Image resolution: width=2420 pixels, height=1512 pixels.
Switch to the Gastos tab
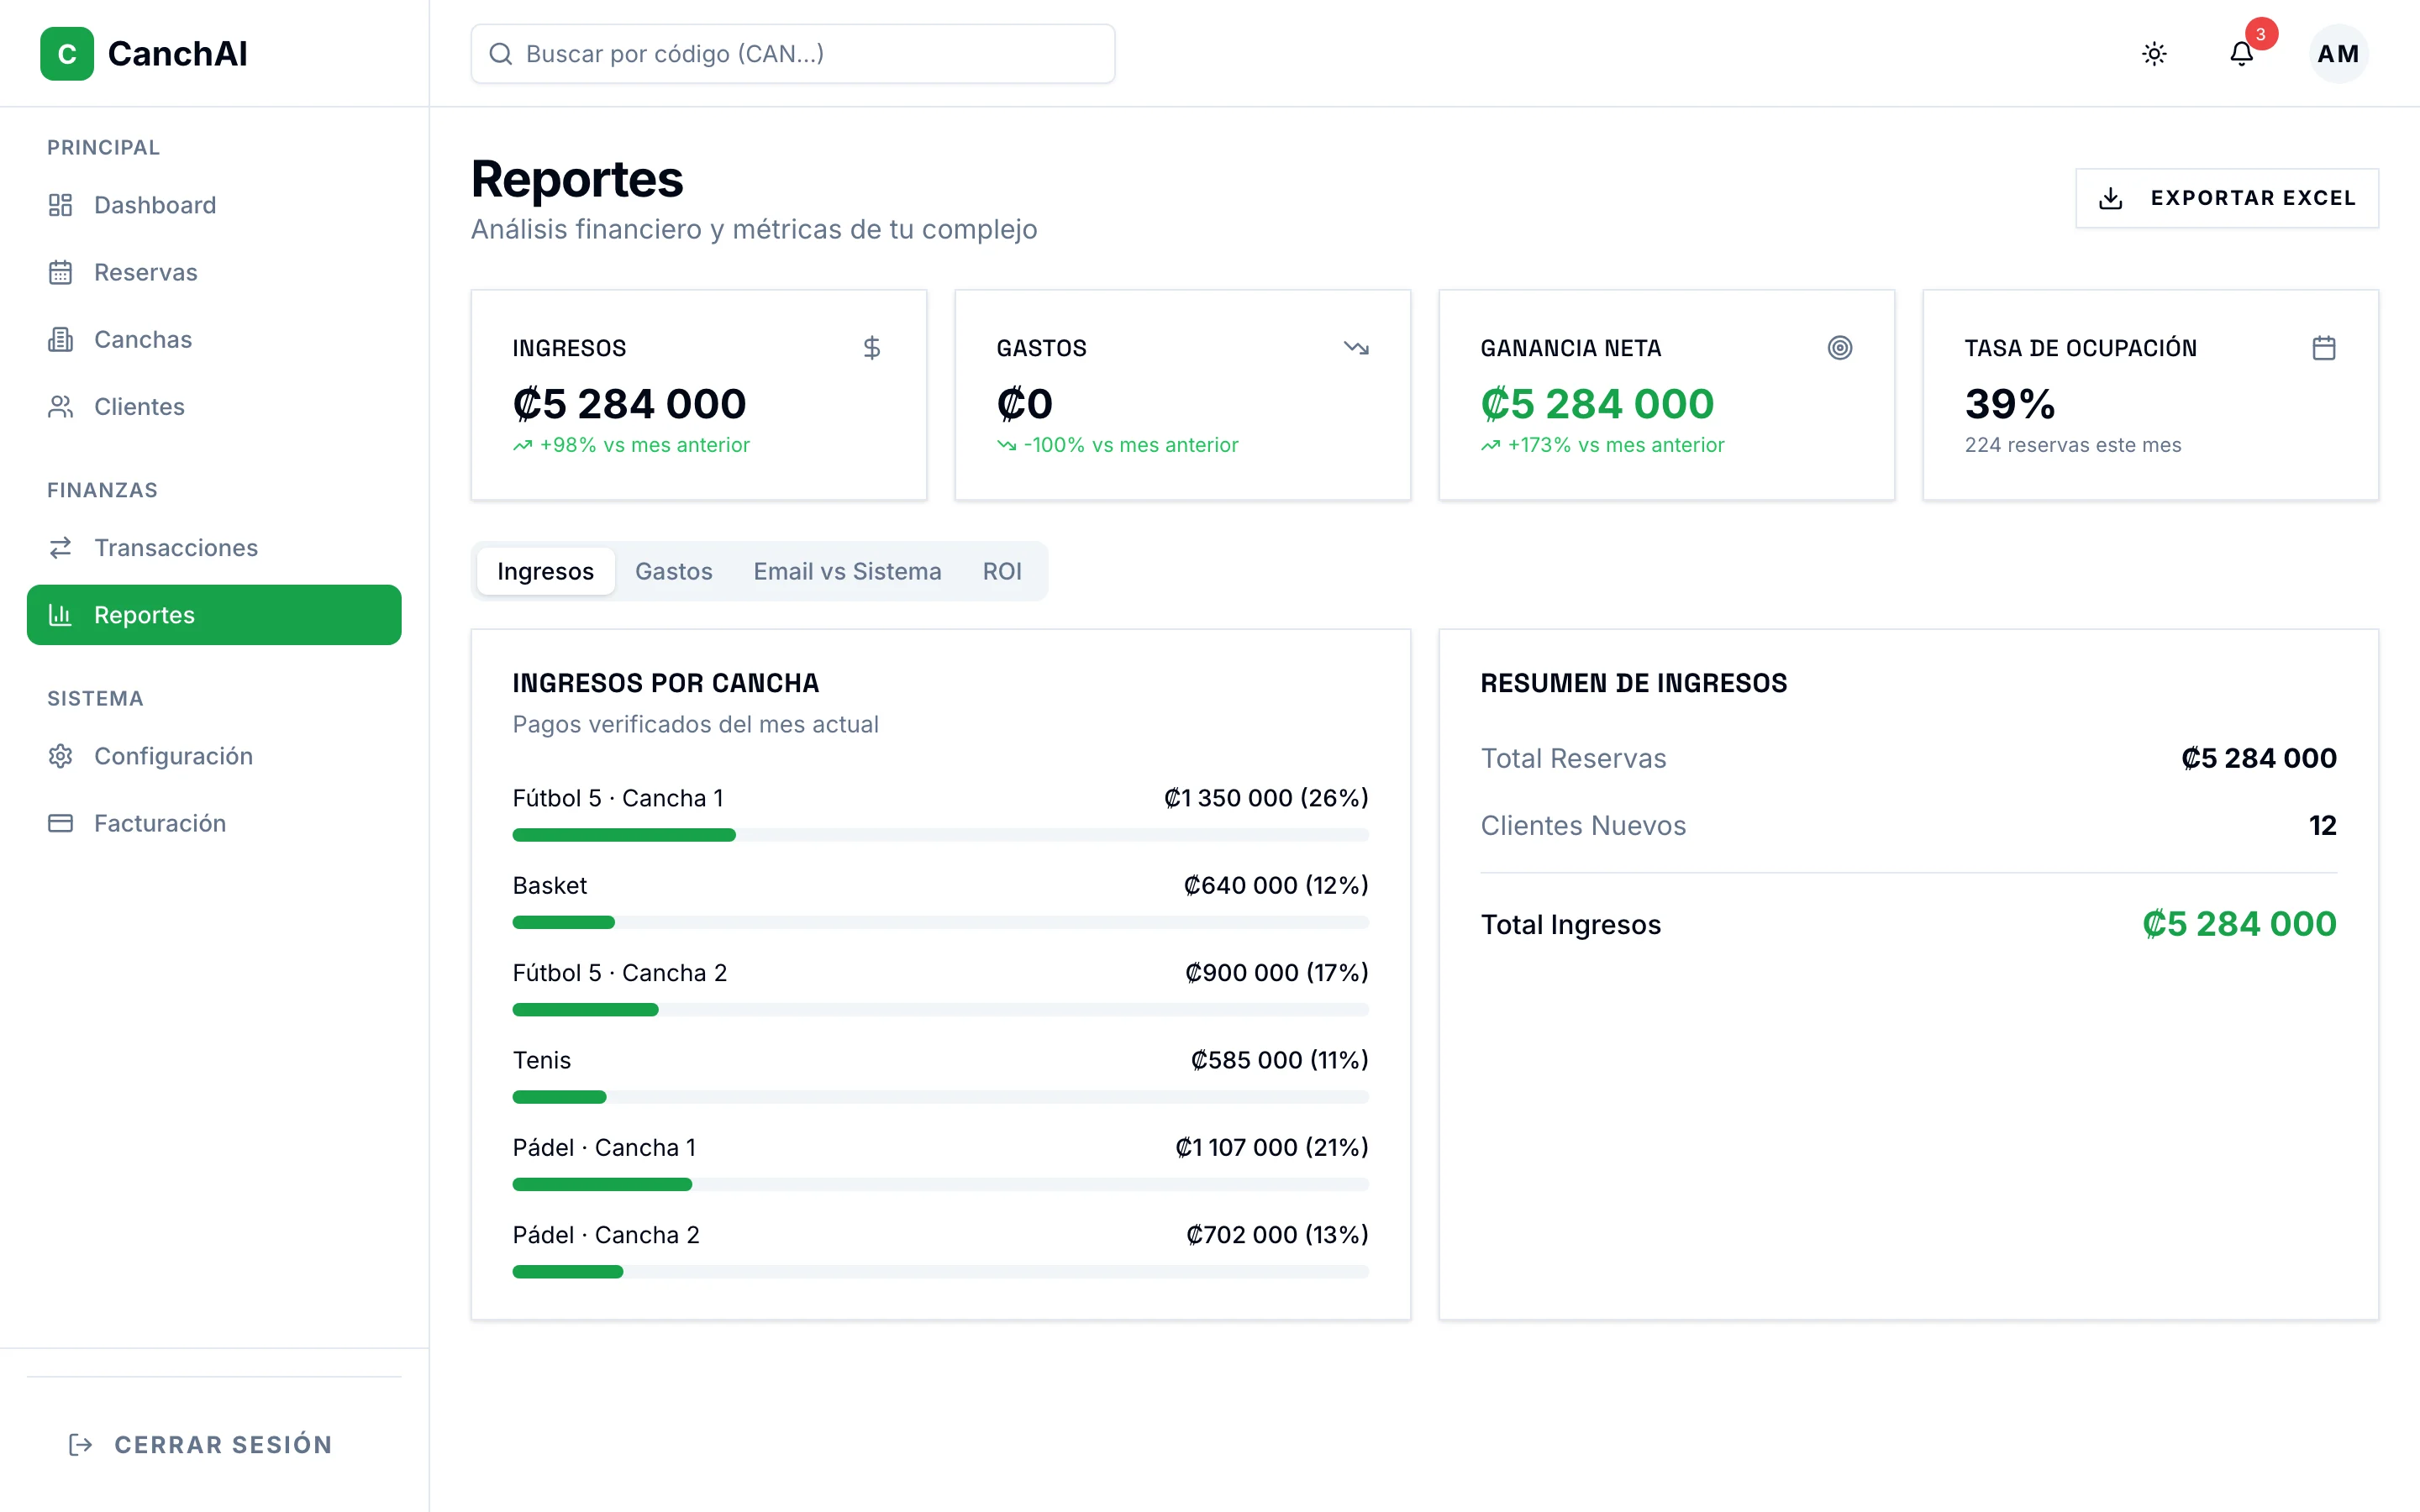[x=673, y=571]
